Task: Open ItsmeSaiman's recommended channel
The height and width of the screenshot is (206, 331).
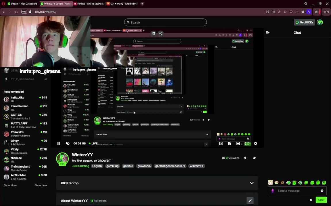Action: pos(25,108)
